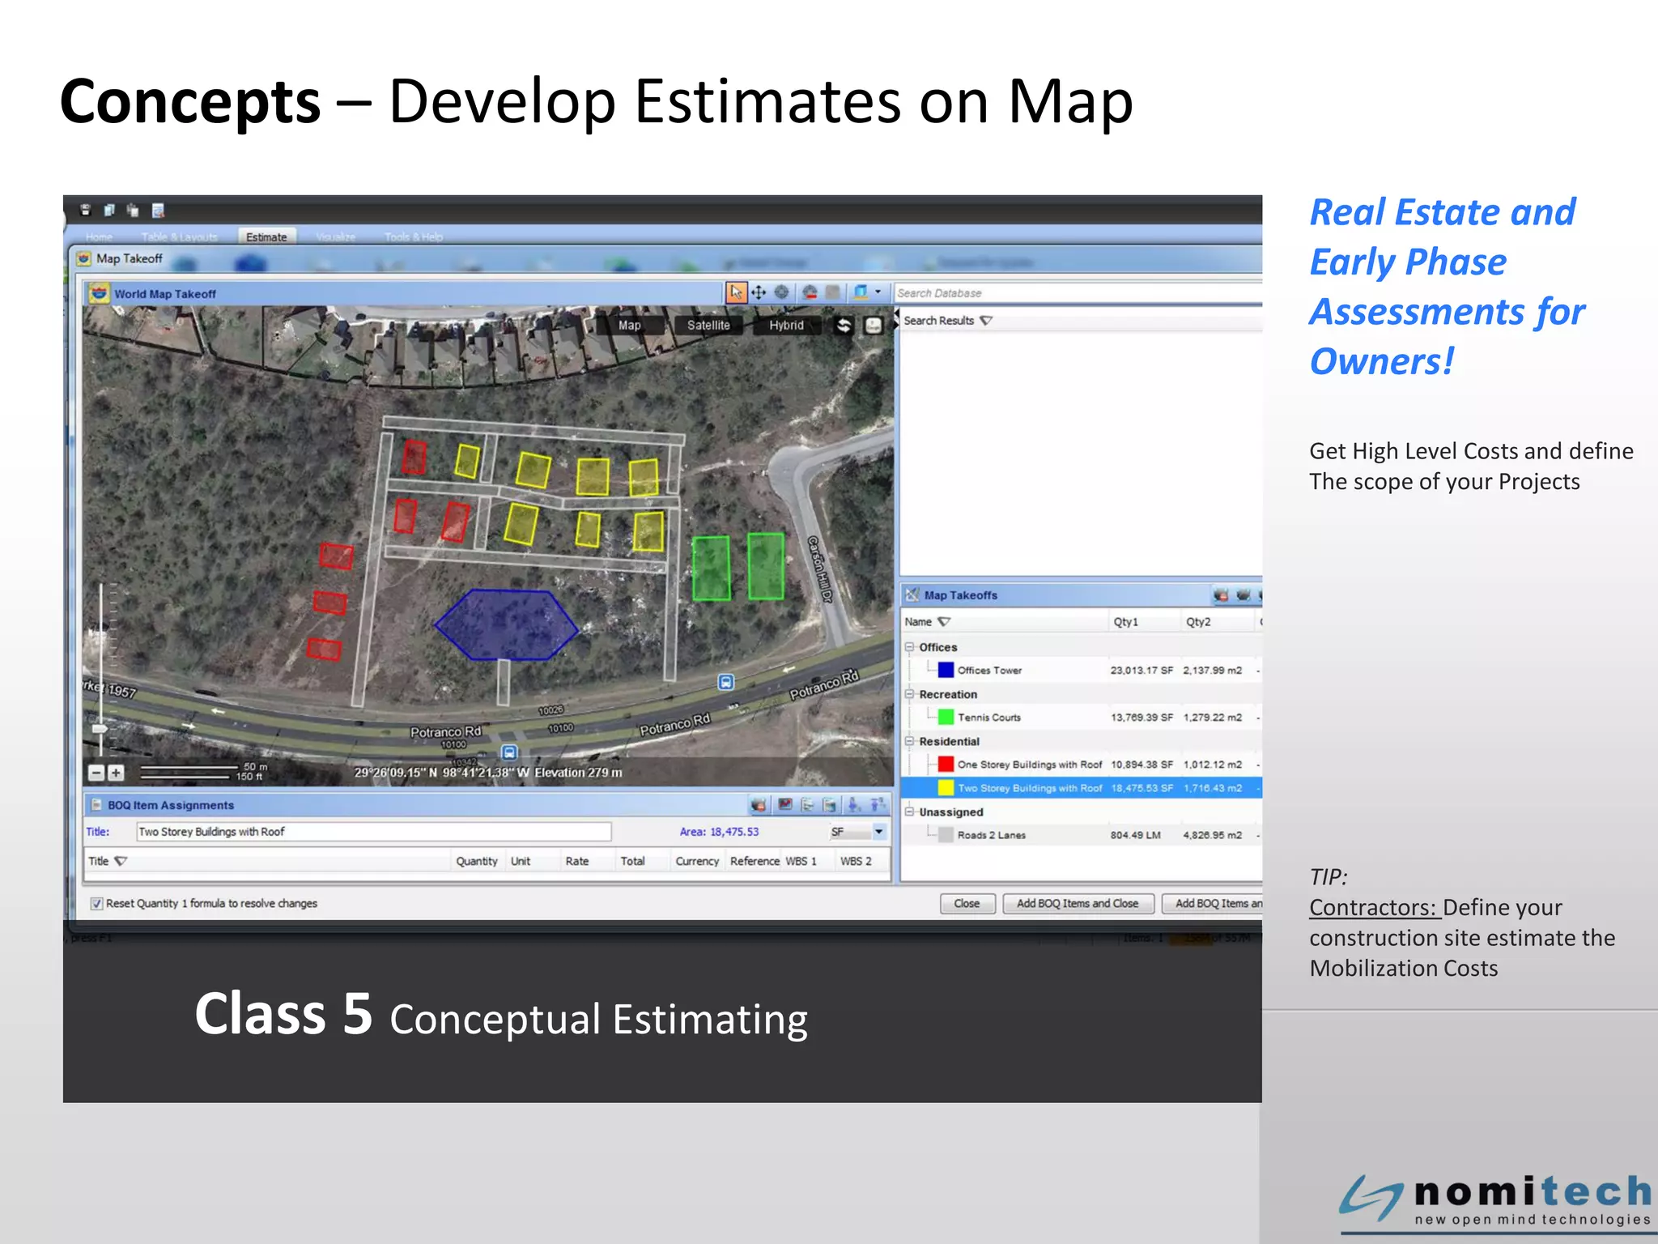Collapse the Unassigned group
This screenshot has width=1658, height=1244.
[x=909, y=812]
